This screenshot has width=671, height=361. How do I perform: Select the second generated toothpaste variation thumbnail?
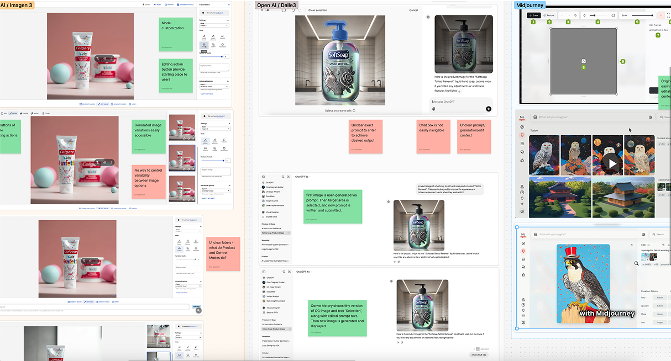pos(182,158)
